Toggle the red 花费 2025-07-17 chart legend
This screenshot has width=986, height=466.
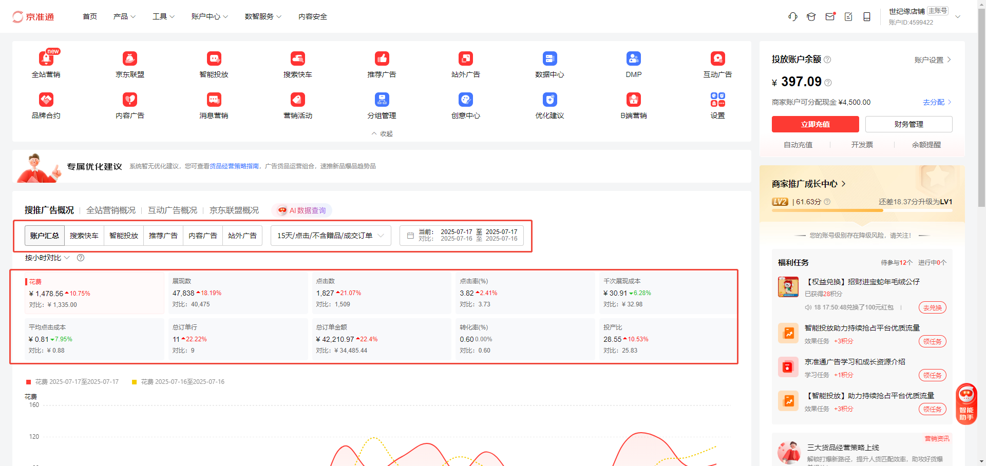click(x=72, y=382)
